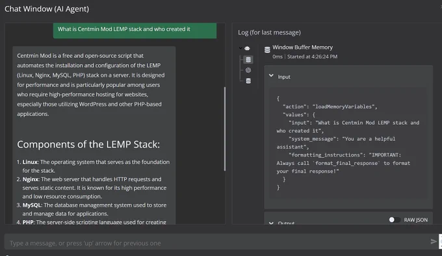Click the '0ms' duration text
Viewport: 442px width, 256px height.
tap(278, 57)
